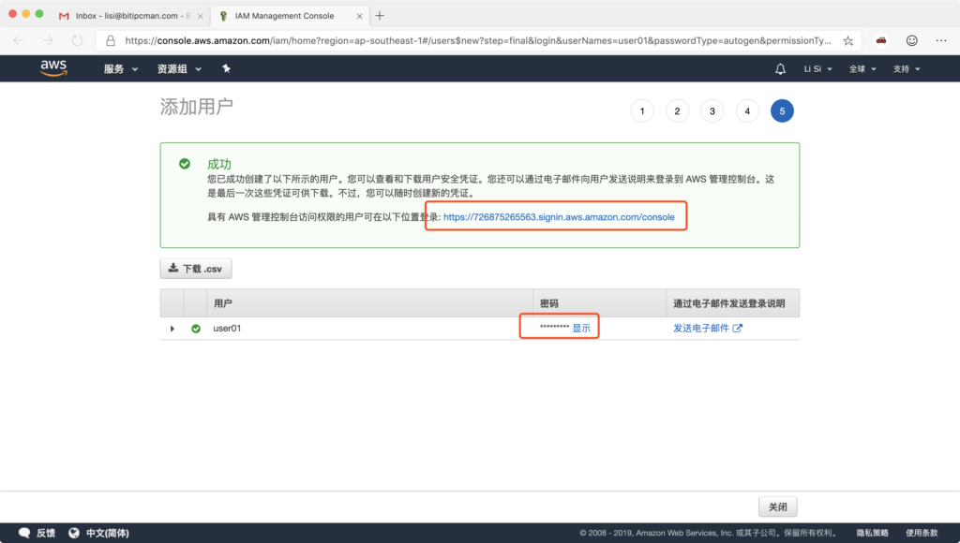Image resolution: width=960 pixels, height=543 pixels.
Task: Expand the user01 row details triangle
Action: [x=172, y=329]
